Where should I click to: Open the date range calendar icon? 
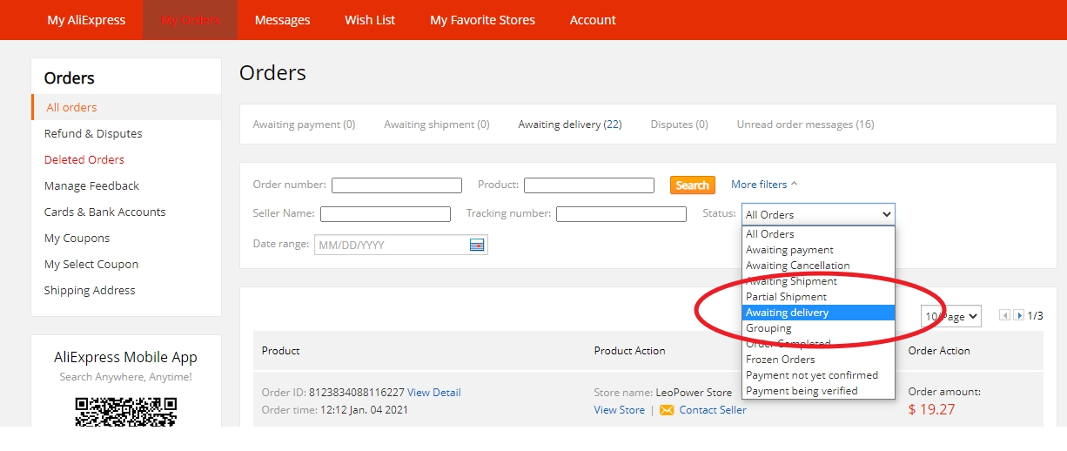[477, 245]
